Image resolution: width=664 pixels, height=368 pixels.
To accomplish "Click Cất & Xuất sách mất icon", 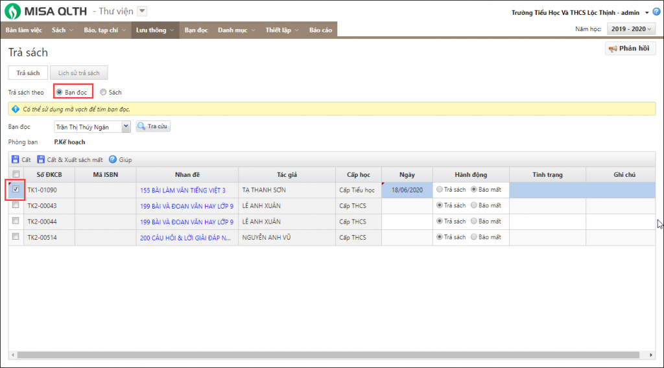I will tap(41, 159).
